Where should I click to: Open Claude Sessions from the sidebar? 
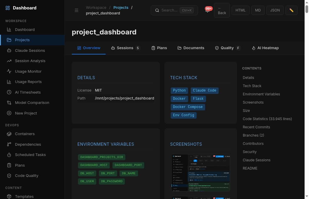[30, 50]
